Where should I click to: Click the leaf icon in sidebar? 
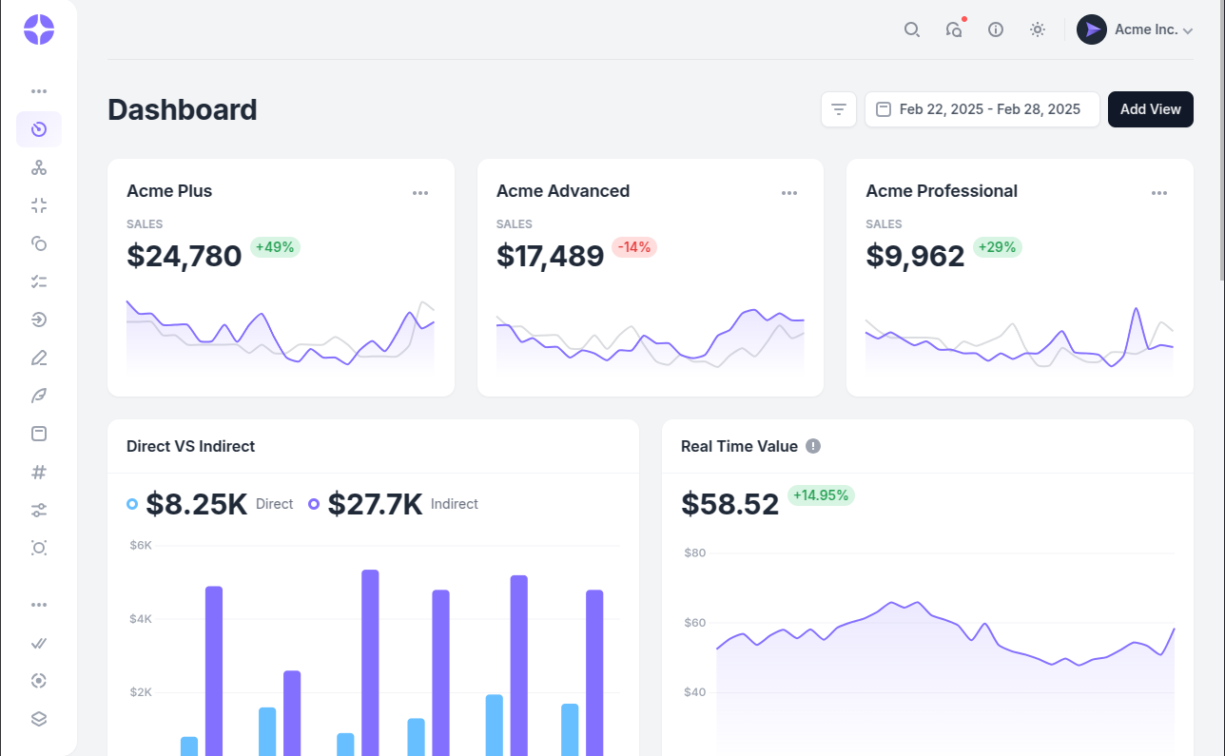(39, 396)
